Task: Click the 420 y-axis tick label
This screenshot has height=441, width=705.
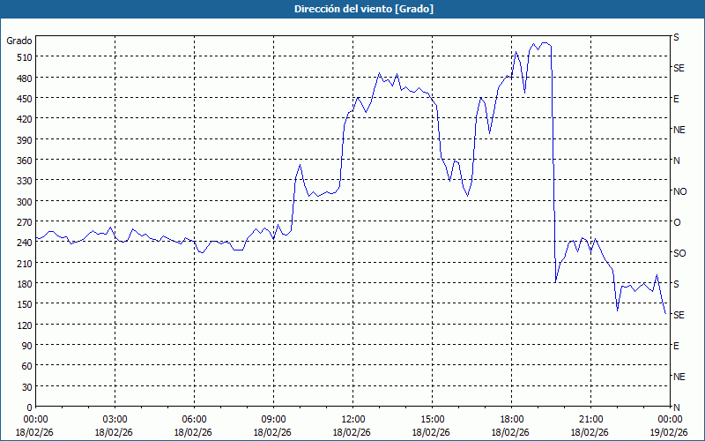Action: (25, 119)
